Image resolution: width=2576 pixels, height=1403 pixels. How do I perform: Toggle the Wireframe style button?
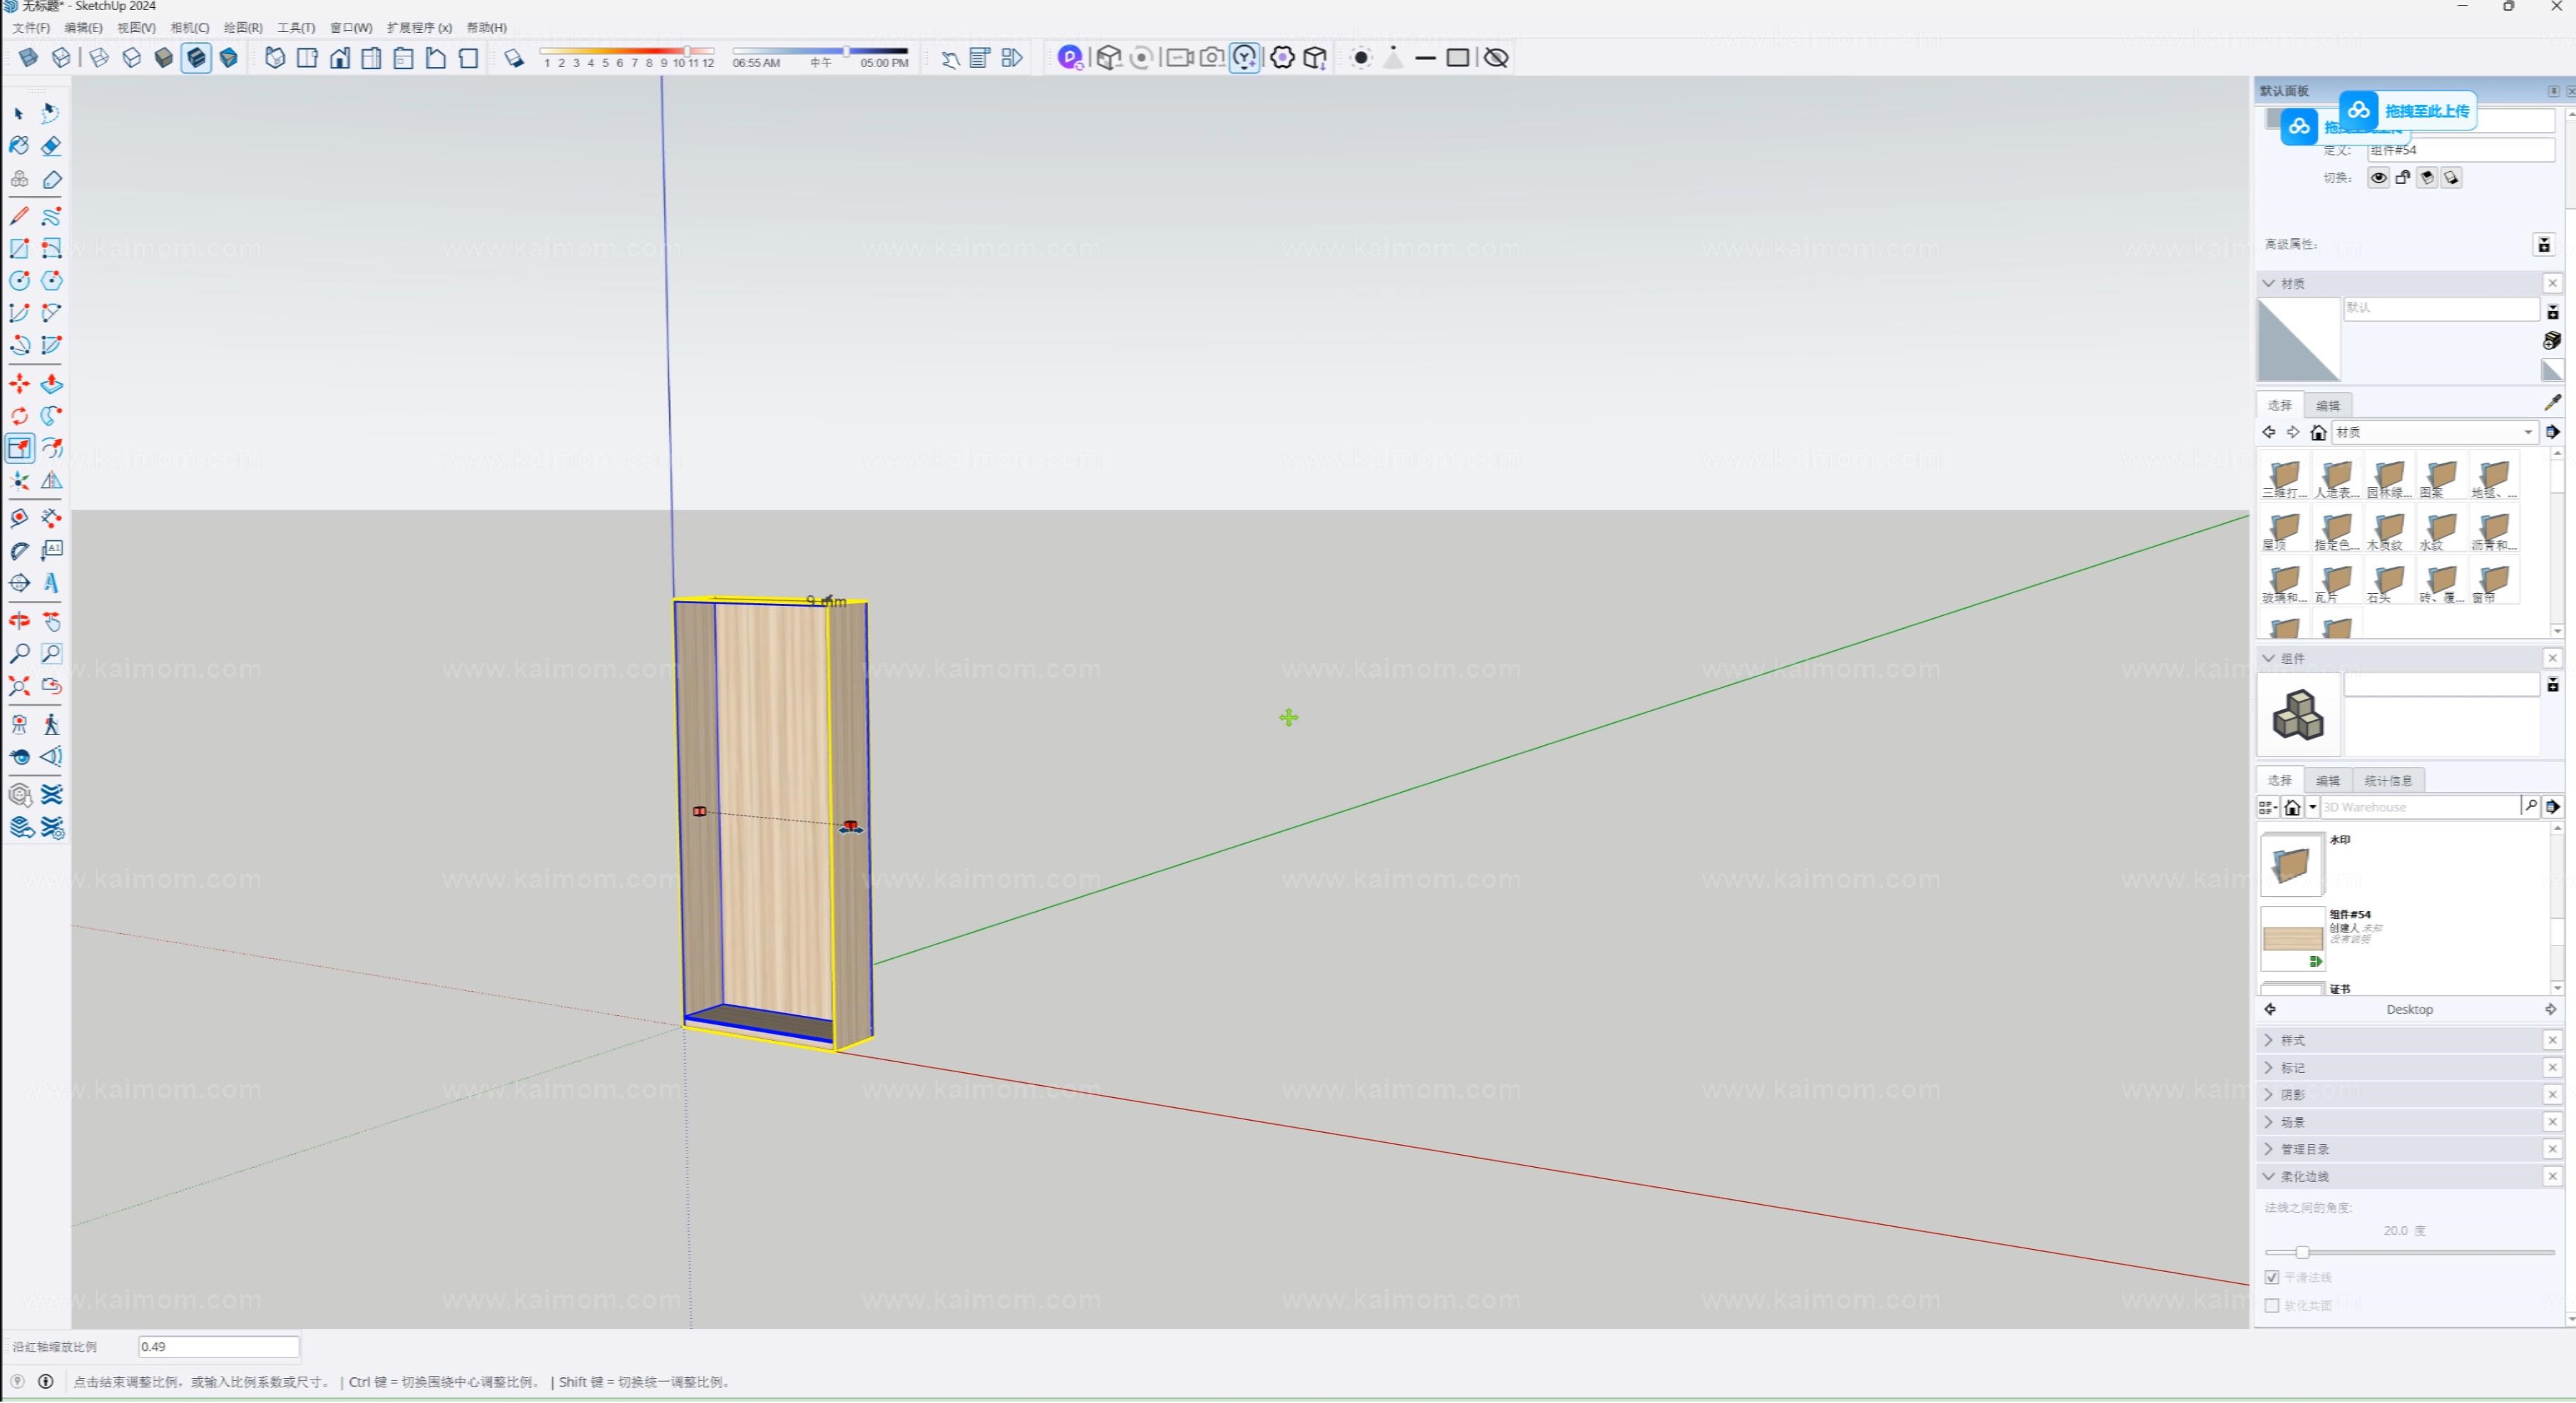coord(99,58)
